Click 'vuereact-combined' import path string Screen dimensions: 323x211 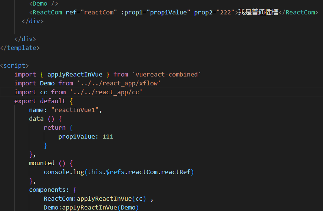167,74
